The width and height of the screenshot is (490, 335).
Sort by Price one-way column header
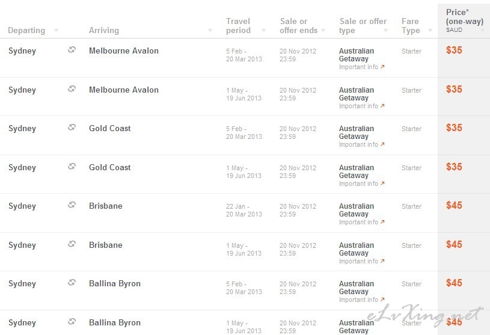tap(464, 21)
